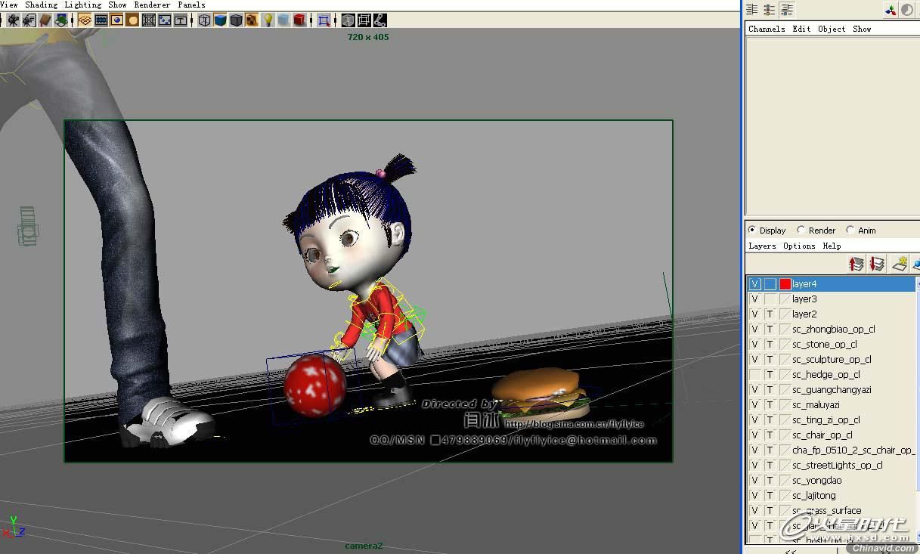The height and width of the screenshot is (554, 920).
Task: Toggle visibility of layer4
Action: click(x=754, y=284)
